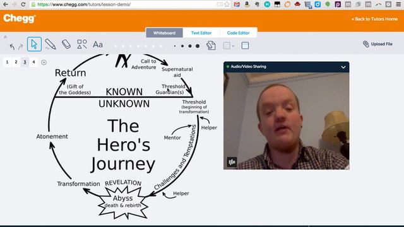The width and height of the screenshot is (404, 227).
Task: Click the green status dot in video header
Action: pyautogui.click(x=228, y=67)
